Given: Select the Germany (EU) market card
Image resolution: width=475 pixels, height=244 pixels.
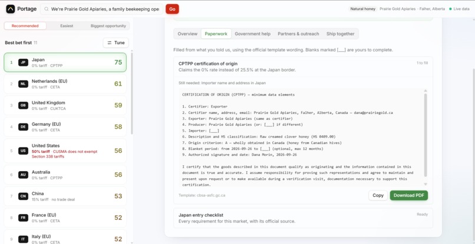Looking at the screenshot, I should 65,127.
